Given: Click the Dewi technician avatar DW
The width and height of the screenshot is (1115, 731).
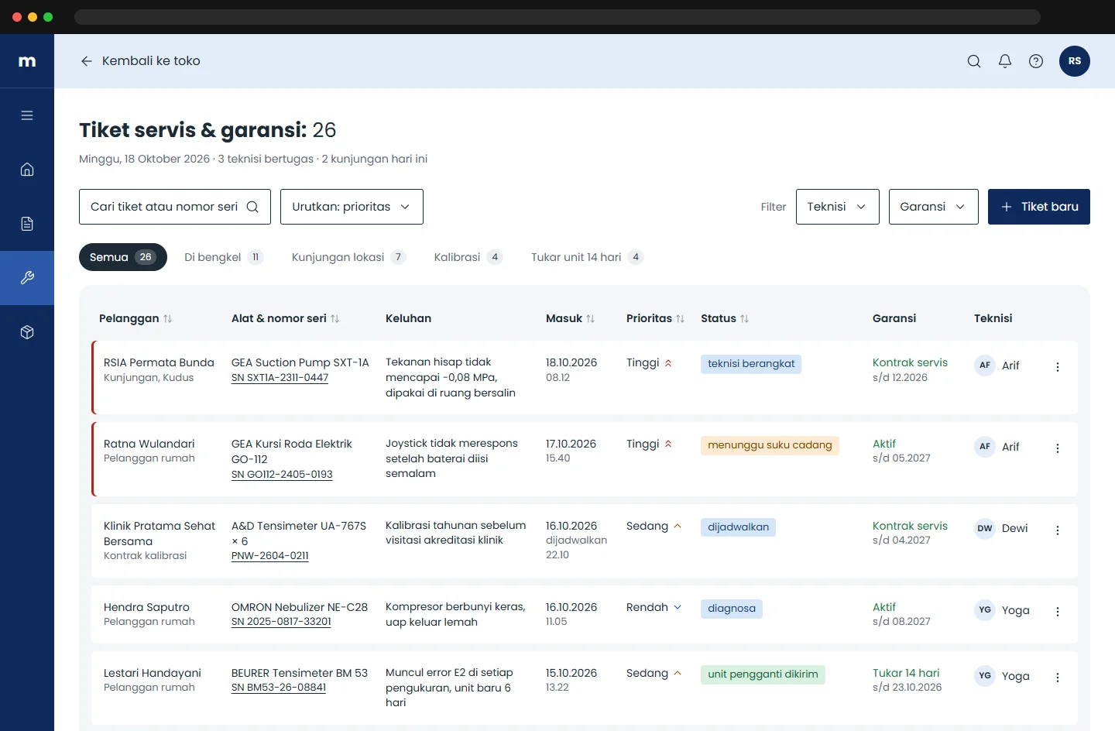Looking at the screenshot, I should [x=985, y=528].
